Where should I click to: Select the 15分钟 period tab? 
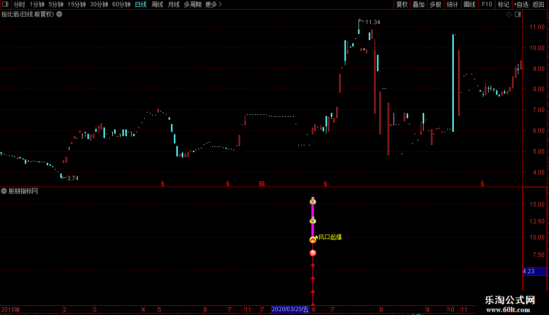(76, 4)
